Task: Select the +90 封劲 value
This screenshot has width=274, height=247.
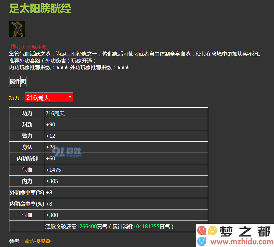Action: (x=51, y=124)
